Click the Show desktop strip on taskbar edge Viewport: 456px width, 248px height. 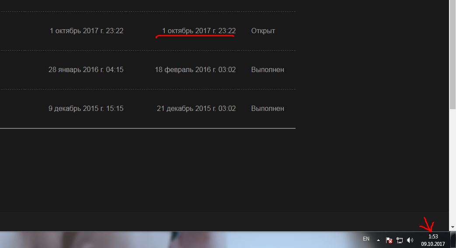(453, 240)
